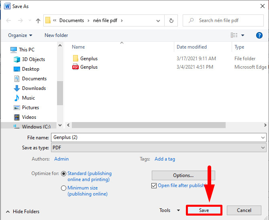Expand the Tools dropdown menu

(170, 210)
